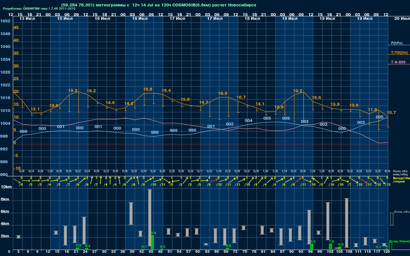Image resolution: width=410 pixels, height=256 pixels.
Task: Click the 992 pressure axis label
Action: tap(4, 149)
